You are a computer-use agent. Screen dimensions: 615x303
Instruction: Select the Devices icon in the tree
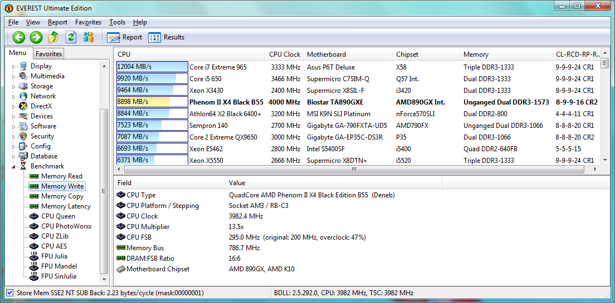23,116
